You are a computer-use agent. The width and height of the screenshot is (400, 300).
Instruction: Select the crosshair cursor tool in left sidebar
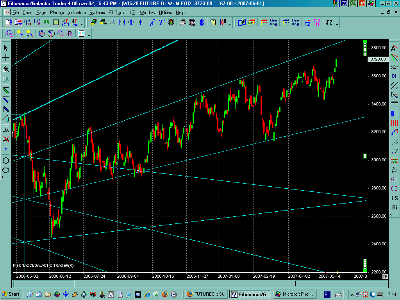point(6,58)
